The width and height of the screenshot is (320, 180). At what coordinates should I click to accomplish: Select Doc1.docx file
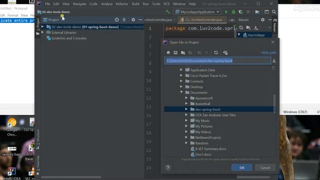coord(203,154)
